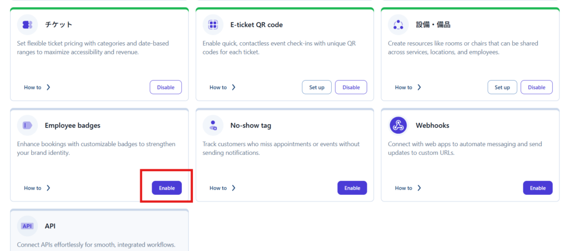569x251 pixels.
Task: Click the API icon
Action: point(27,226)
